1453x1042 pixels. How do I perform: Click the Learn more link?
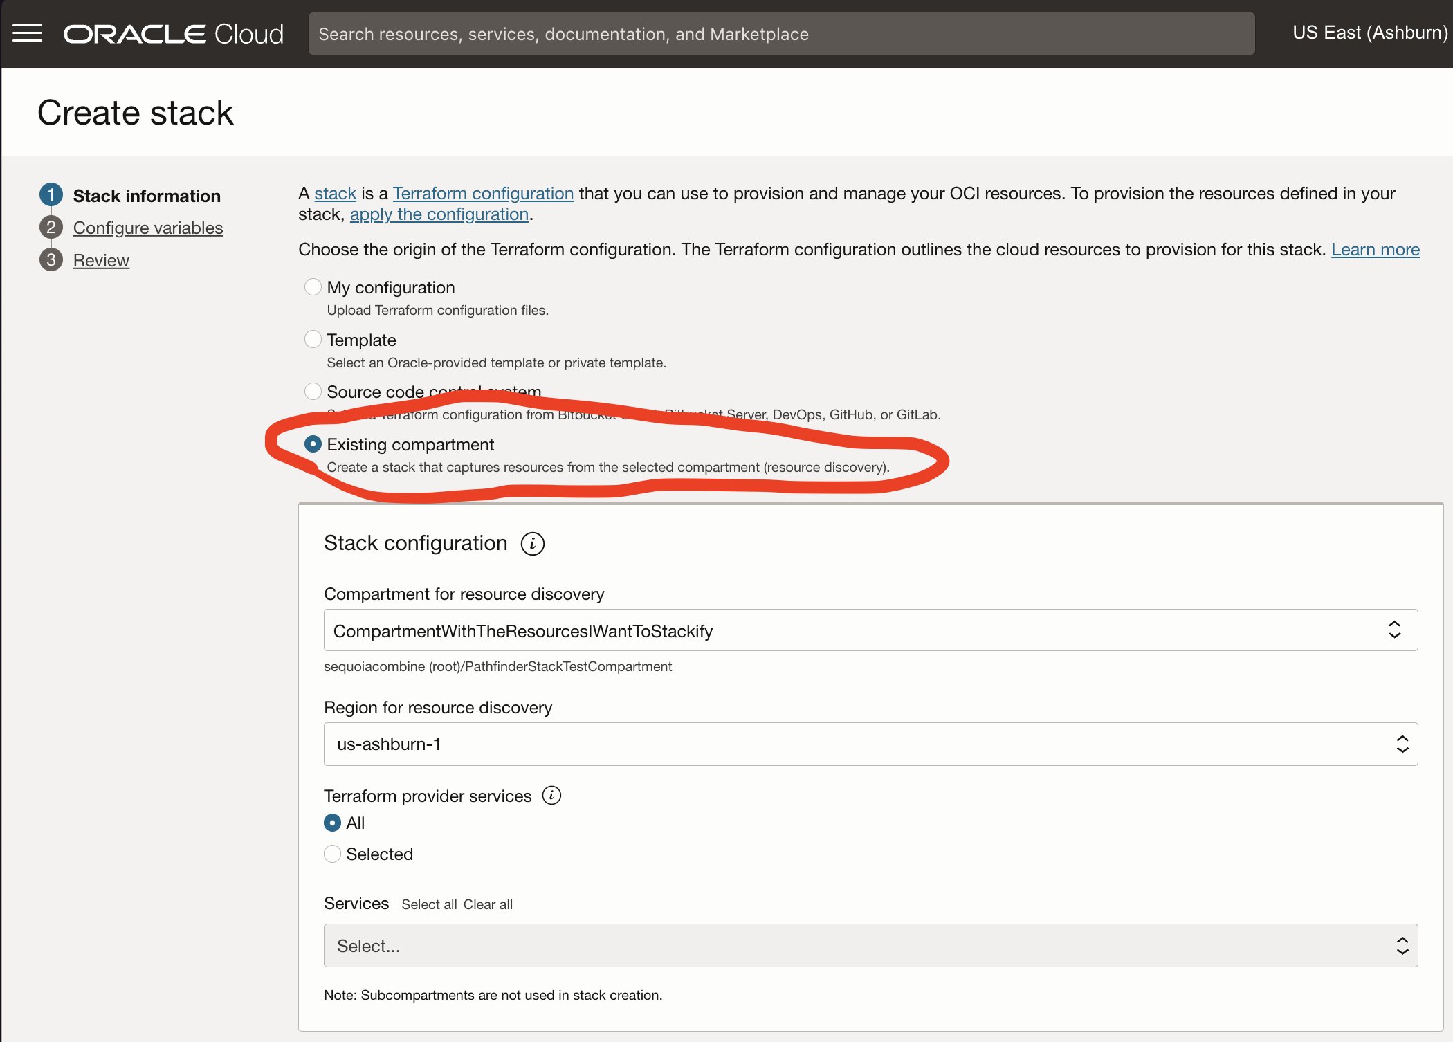point(1376,250)
